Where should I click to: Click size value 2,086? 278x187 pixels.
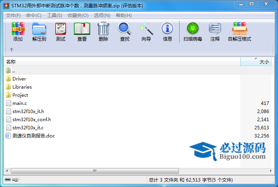pyautogui.click(x=263, y=111)
